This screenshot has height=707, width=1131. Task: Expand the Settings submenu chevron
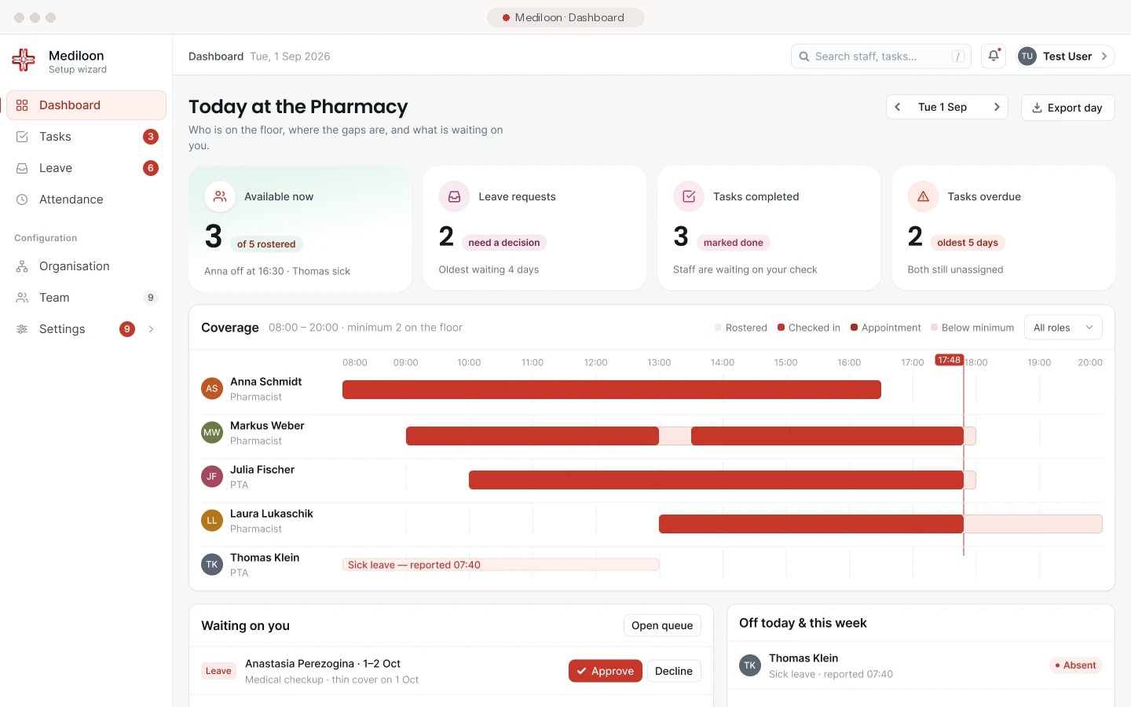pos(151,329)
